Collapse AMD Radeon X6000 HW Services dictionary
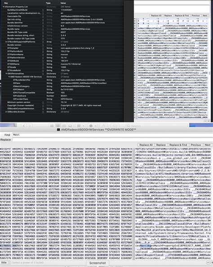 [x=9, y=77]
